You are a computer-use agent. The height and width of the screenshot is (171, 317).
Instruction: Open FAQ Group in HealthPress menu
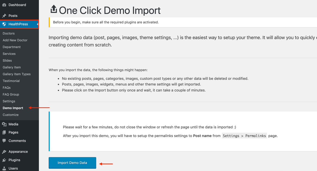[x=11, y=94]
